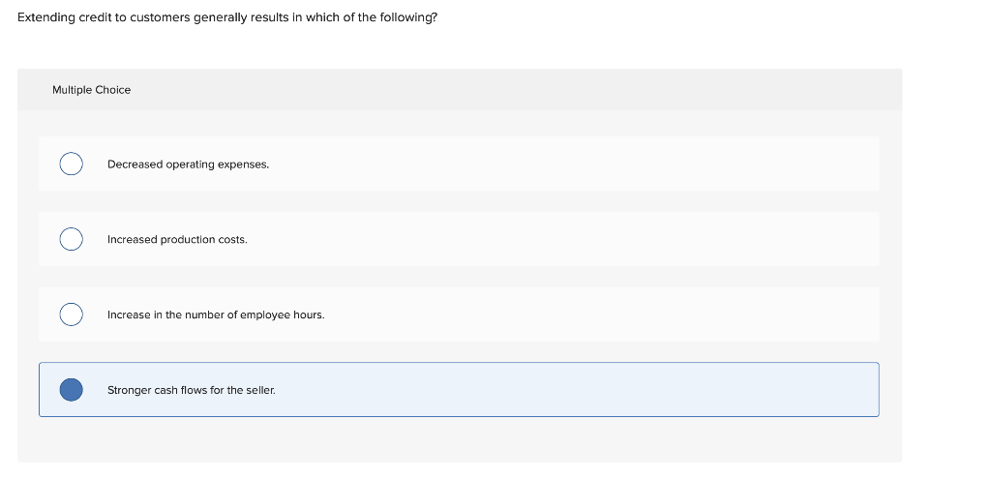The image size is (991, 479).
Task: Click the question text about extending credit
Action: click(x=227, y=18)
